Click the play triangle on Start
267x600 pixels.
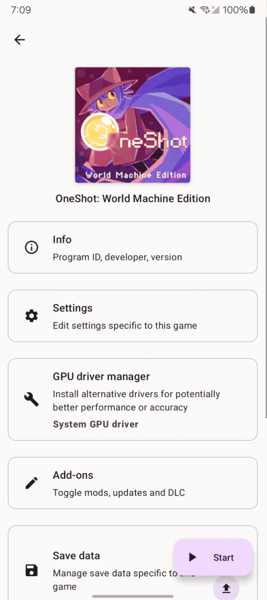192,557
